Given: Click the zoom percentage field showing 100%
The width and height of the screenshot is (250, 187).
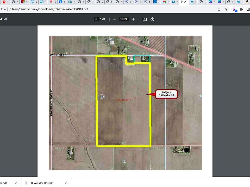Looking at the screenshot, I should point(124,19).
